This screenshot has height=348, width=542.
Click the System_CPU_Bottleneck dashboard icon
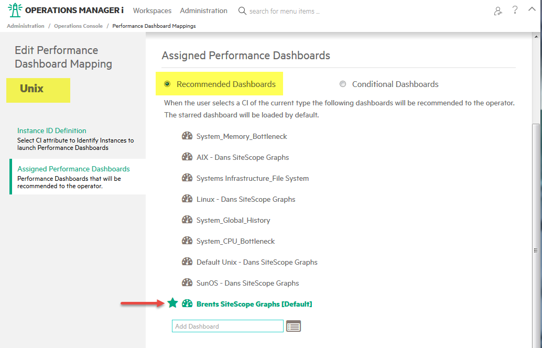coord(187,241)
